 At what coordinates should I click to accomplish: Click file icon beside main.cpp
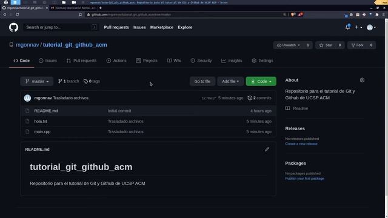[x=27, y=132]
